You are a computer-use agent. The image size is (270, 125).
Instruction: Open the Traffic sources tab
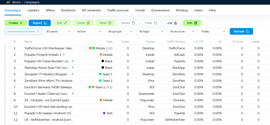pos(118,10)
